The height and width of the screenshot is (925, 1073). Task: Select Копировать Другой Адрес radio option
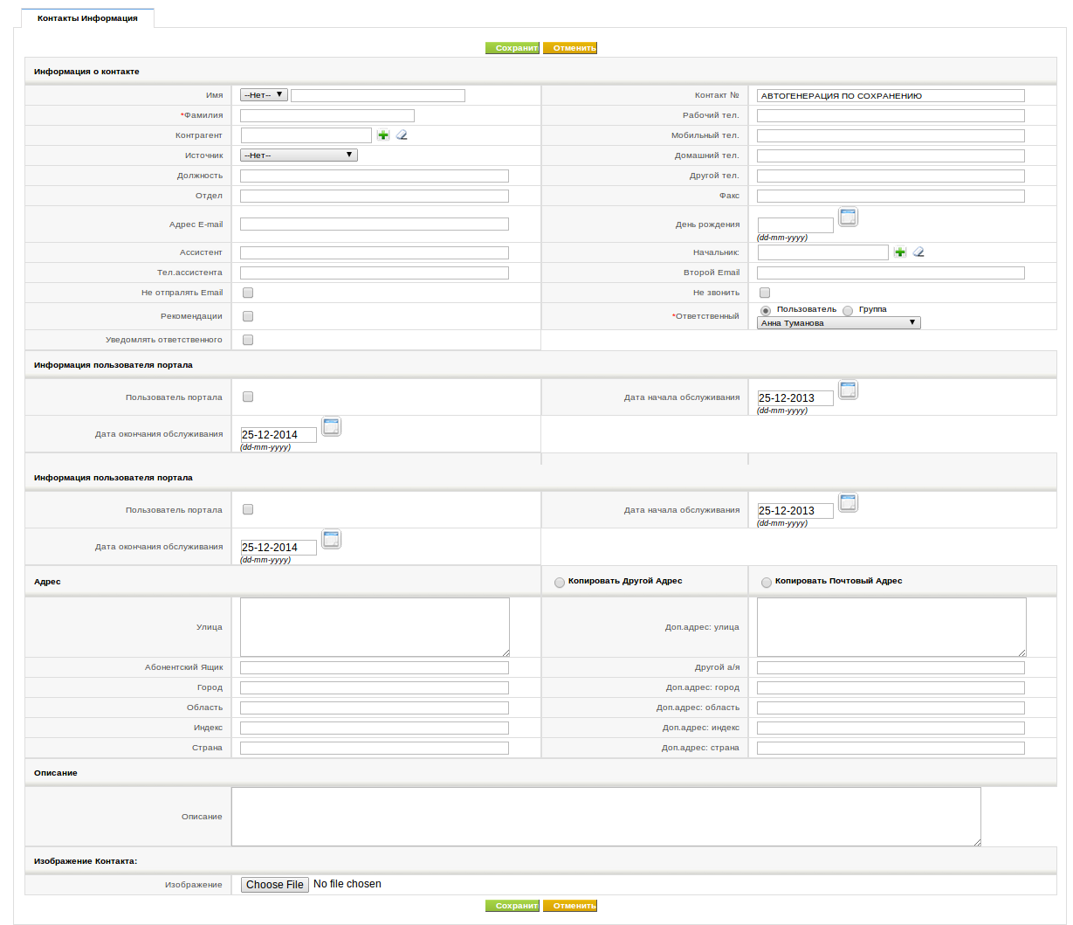tap(560, 583)
